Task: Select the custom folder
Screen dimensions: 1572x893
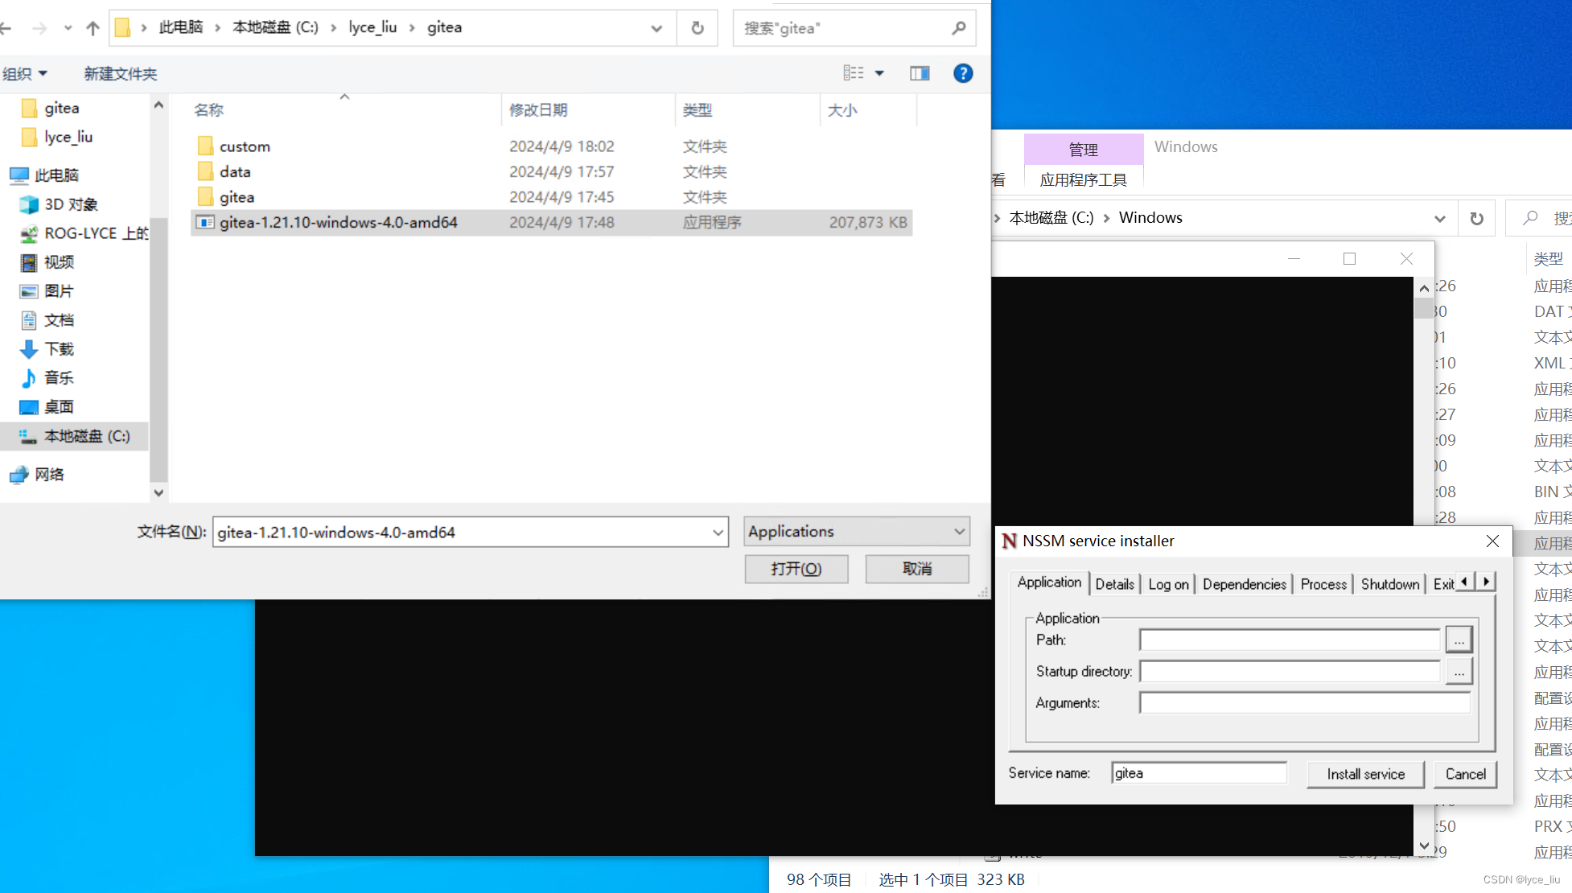Action: [x=245, y=146]
